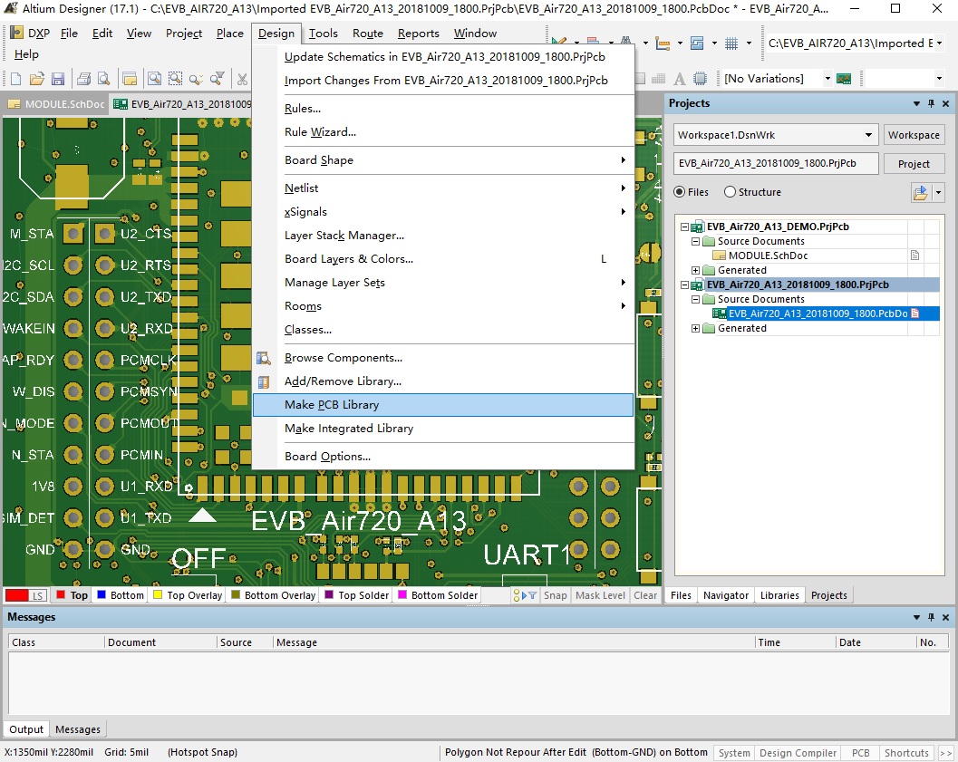Click the array paste grid icon
The height and width of the screenshot is (762, 958).
(659, 79)
